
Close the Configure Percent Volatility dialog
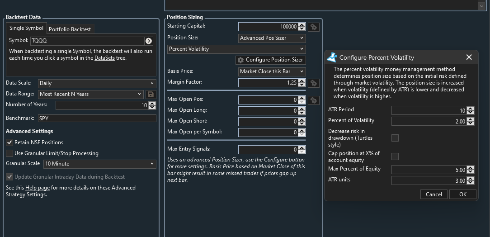(469, 57)
